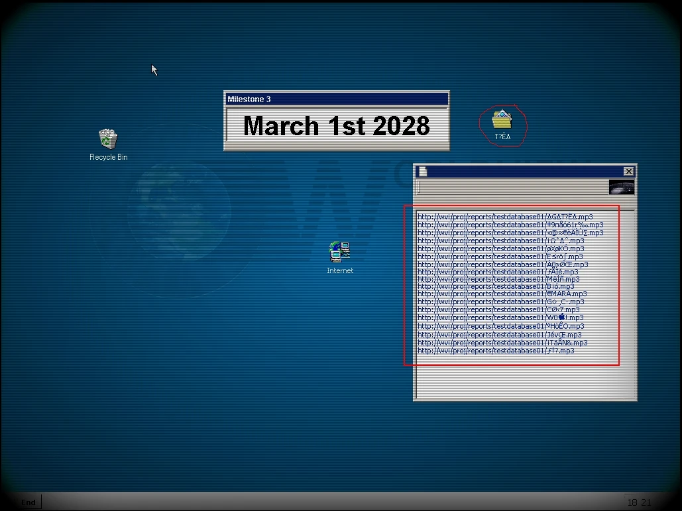Open the CØ<7.mp3 link
682x511 pixels.
[x=498, y=310]
